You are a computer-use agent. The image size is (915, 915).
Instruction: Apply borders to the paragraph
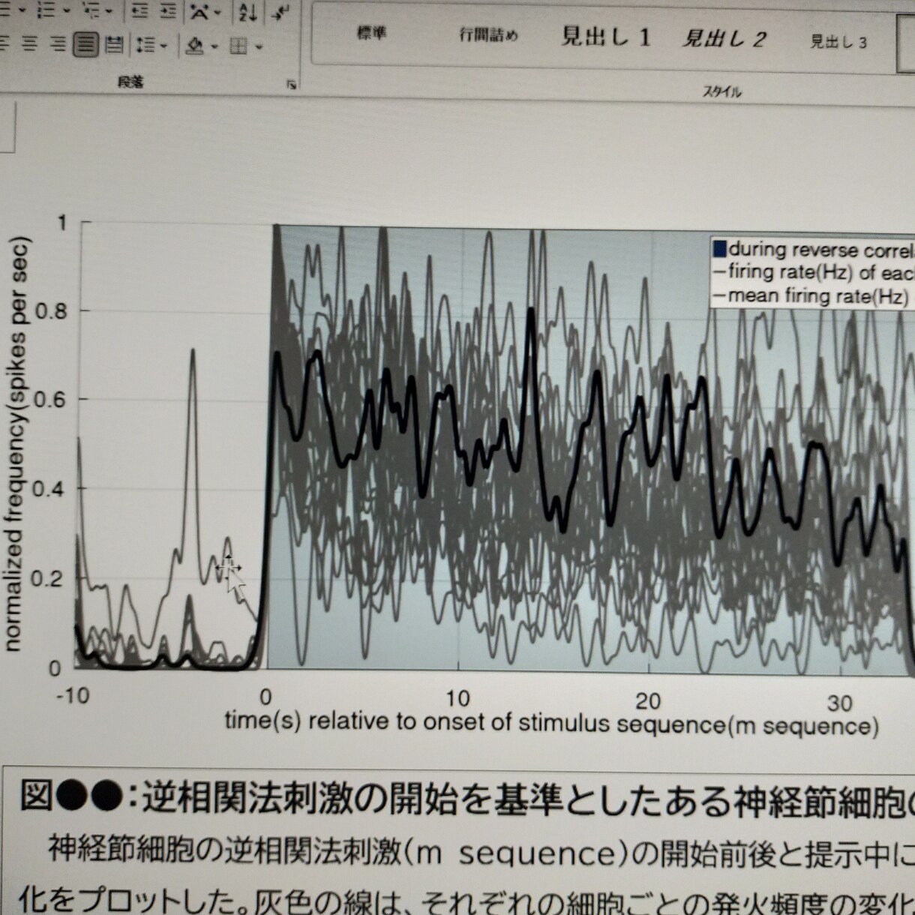click(238, 46)
